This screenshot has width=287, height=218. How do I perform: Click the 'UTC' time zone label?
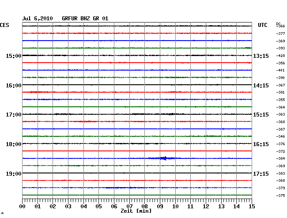(262, 25)
